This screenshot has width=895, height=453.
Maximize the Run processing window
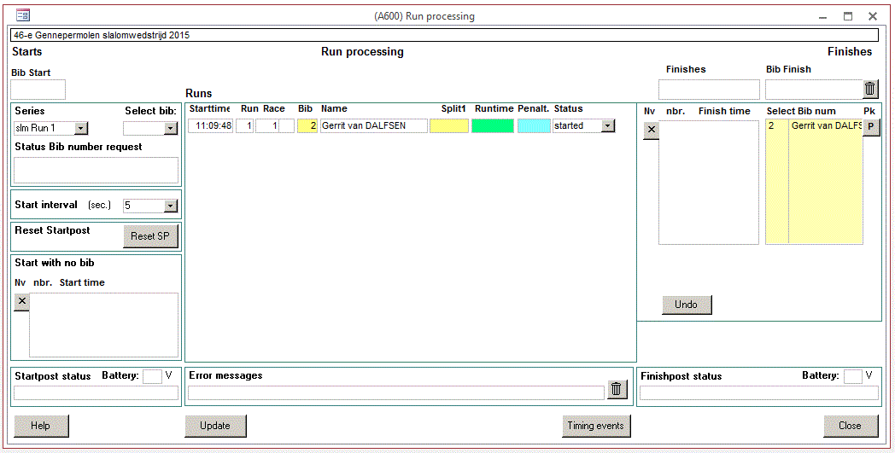click(848, 16)
